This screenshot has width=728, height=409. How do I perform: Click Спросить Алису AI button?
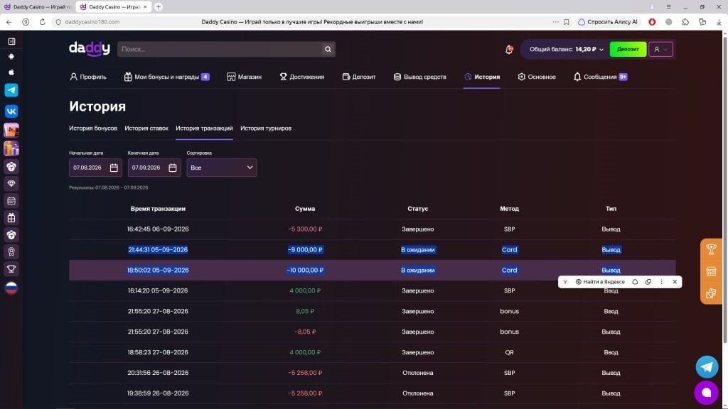pos(608,22)
